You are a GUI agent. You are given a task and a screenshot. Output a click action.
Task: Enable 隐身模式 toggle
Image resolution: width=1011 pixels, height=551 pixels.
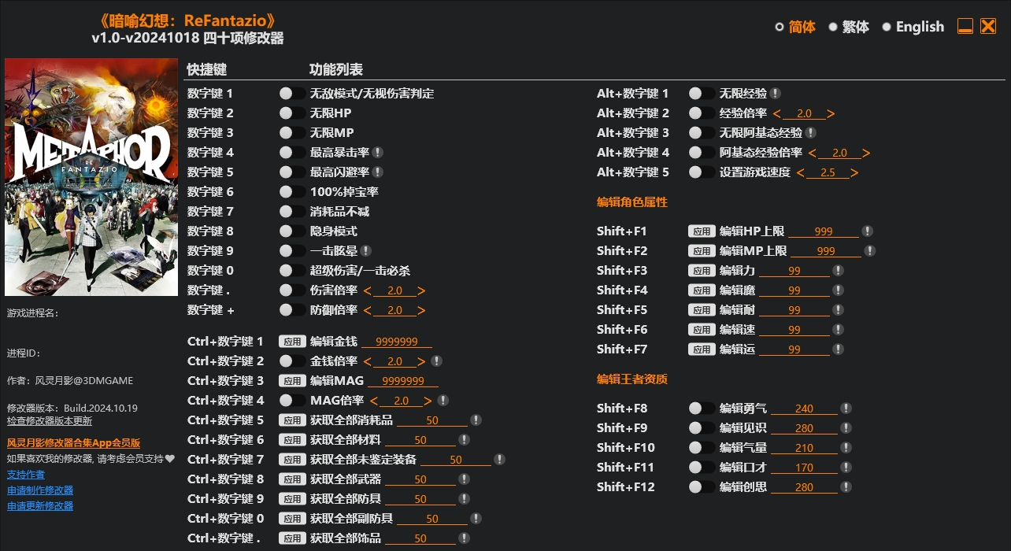[x=292, y=231]
